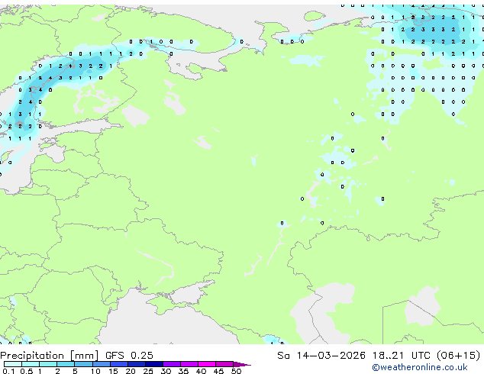The width and height of the screenshot is (484, 374).
Task: Select the 45–50 mm legend color box
Action: click(224, 364)
